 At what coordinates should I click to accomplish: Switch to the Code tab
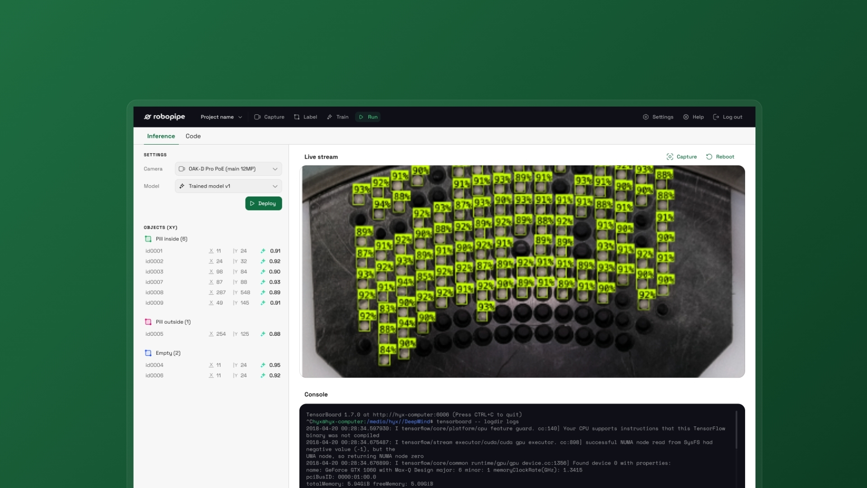(193, 136)
